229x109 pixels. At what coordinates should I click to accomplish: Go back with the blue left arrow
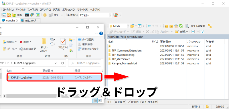[x=149, y=26]
